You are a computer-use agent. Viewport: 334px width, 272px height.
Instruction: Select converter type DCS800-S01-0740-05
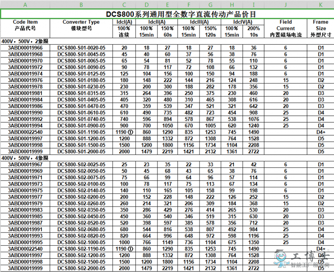[81, 119]
